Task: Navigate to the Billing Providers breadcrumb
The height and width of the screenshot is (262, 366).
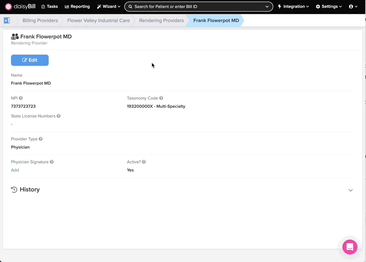Action: pyautogui.click(x=40, y=21)
